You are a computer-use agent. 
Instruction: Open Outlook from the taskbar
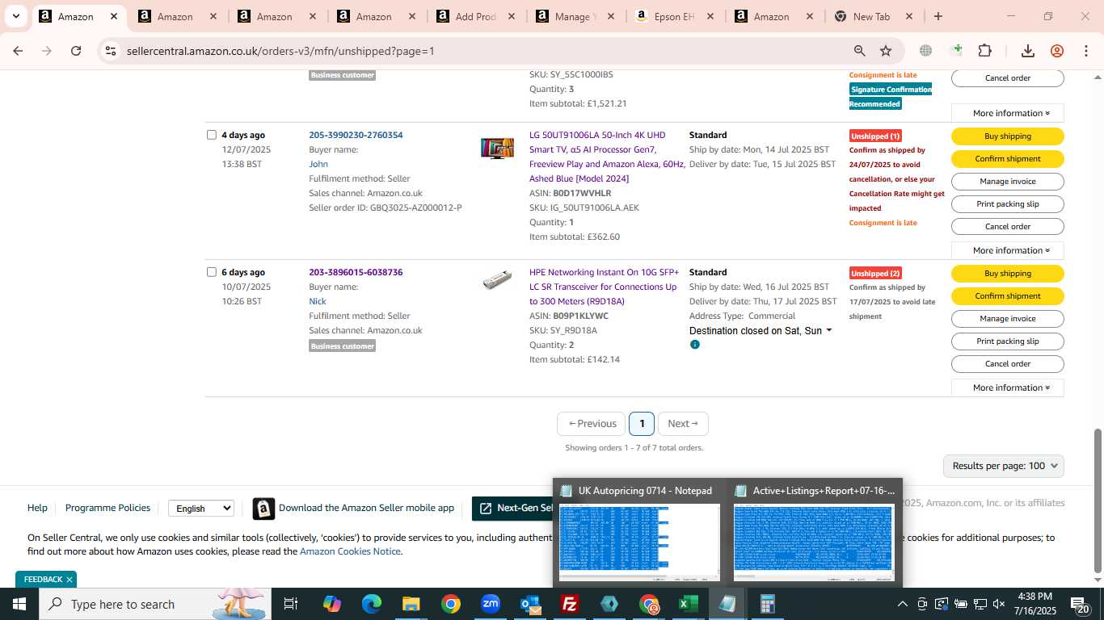[530, 604]
